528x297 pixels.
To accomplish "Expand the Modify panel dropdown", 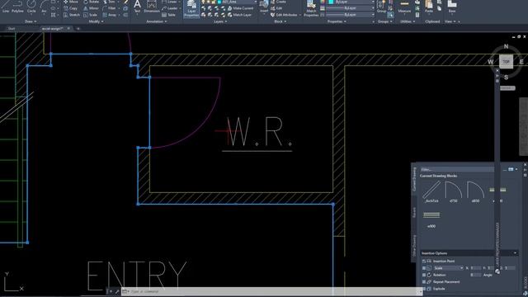I will pyautogui.click(x=96, y=21).
